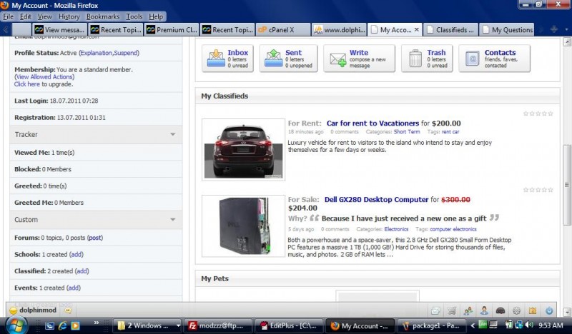Click the dark helmet icon in the member toolbar

tap(500, 310)
